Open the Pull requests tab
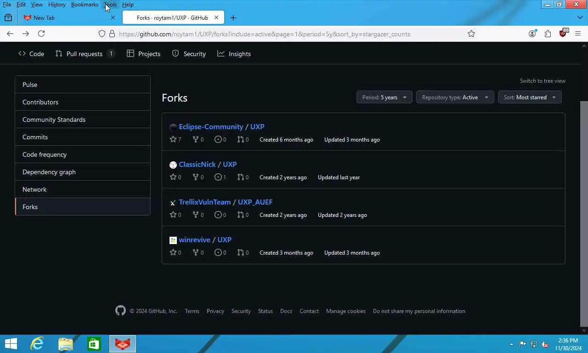The width and height of the screenshot is (588, 353). coord(85,54)
